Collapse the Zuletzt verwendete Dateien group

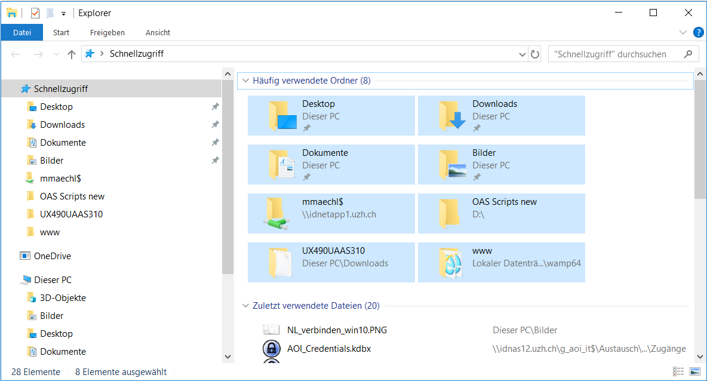pos(245,306)
